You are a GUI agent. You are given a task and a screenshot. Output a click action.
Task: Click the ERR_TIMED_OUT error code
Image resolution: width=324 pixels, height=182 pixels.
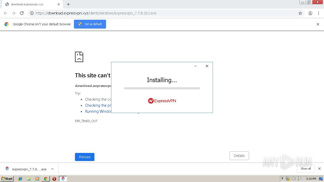pos(86,121)
